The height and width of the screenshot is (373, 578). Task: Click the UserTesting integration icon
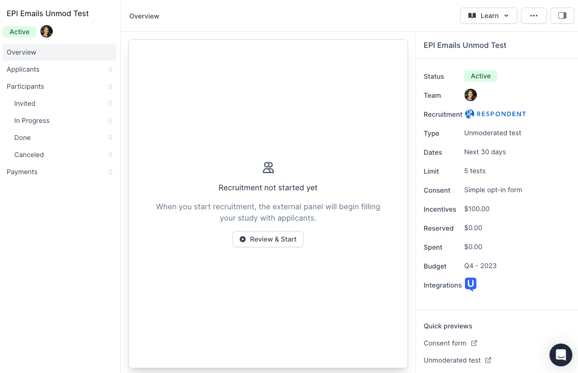(470, 284)
